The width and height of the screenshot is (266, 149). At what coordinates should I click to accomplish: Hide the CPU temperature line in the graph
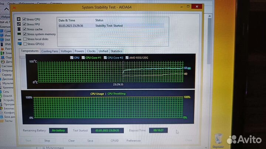pyautogui.click(x=72, y=58)
